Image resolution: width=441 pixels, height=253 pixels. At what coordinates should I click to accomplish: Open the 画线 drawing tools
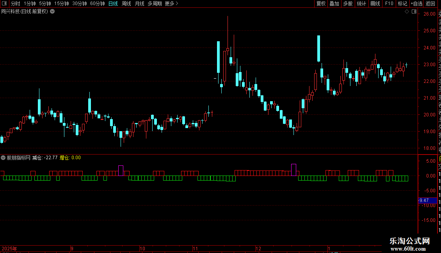pyautogui.click(x=375, y=4)
